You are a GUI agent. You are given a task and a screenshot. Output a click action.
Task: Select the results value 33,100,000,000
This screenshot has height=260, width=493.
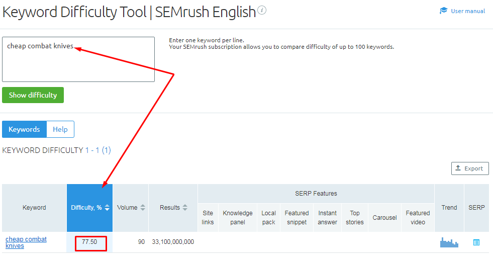(x=173, y=242)
